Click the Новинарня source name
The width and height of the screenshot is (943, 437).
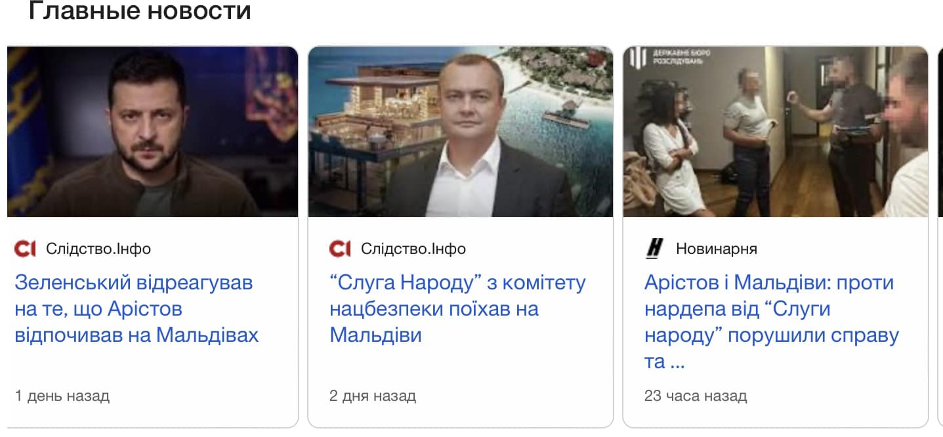[x=717, y=249]
